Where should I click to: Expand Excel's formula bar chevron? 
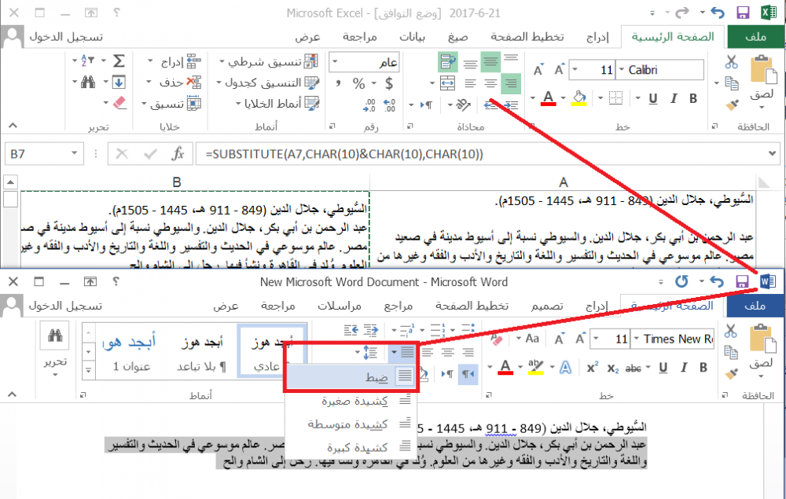(x=772, y=153)
